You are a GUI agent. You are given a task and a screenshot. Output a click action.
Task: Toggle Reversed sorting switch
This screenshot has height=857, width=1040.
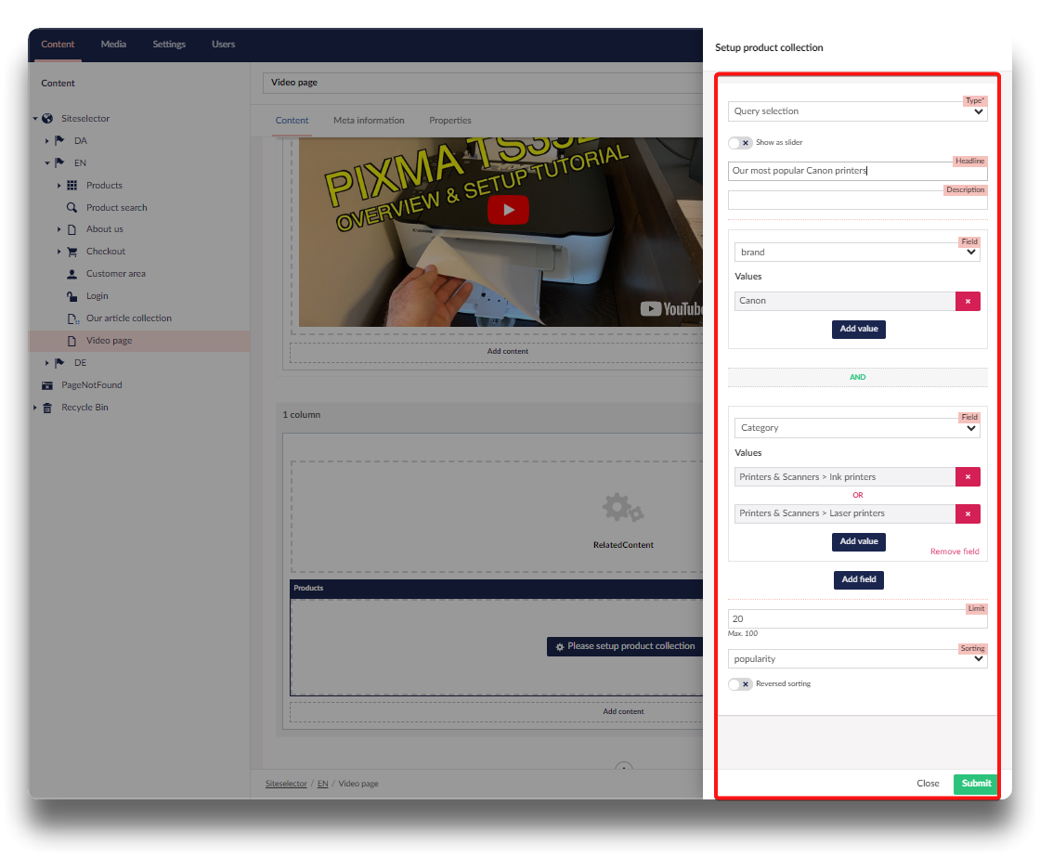tap(740, 684)
